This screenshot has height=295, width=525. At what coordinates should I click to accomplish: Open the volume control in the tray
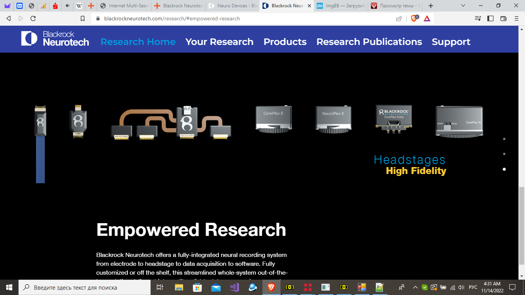coord(461,287)
